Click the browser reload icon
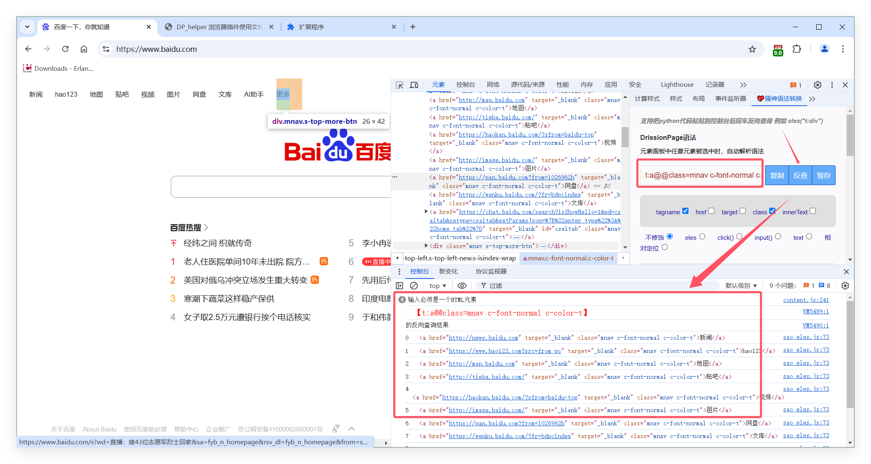 [x=65, y=49]
